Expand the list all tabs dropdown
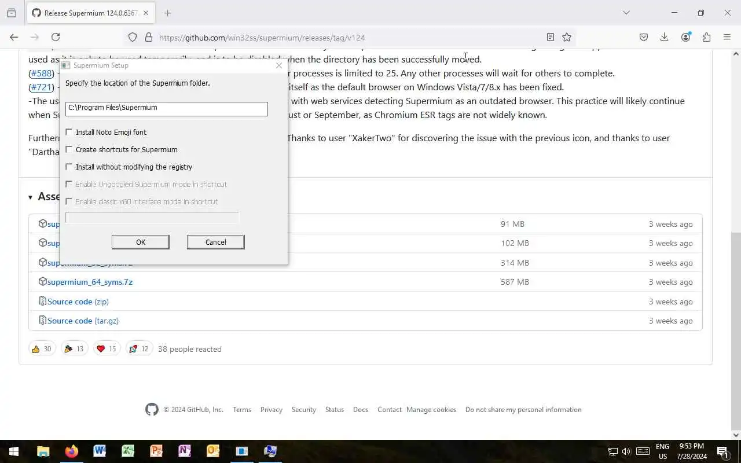Image resolution: width=741 pixels, height=463 pixels. tap(626, 13)
